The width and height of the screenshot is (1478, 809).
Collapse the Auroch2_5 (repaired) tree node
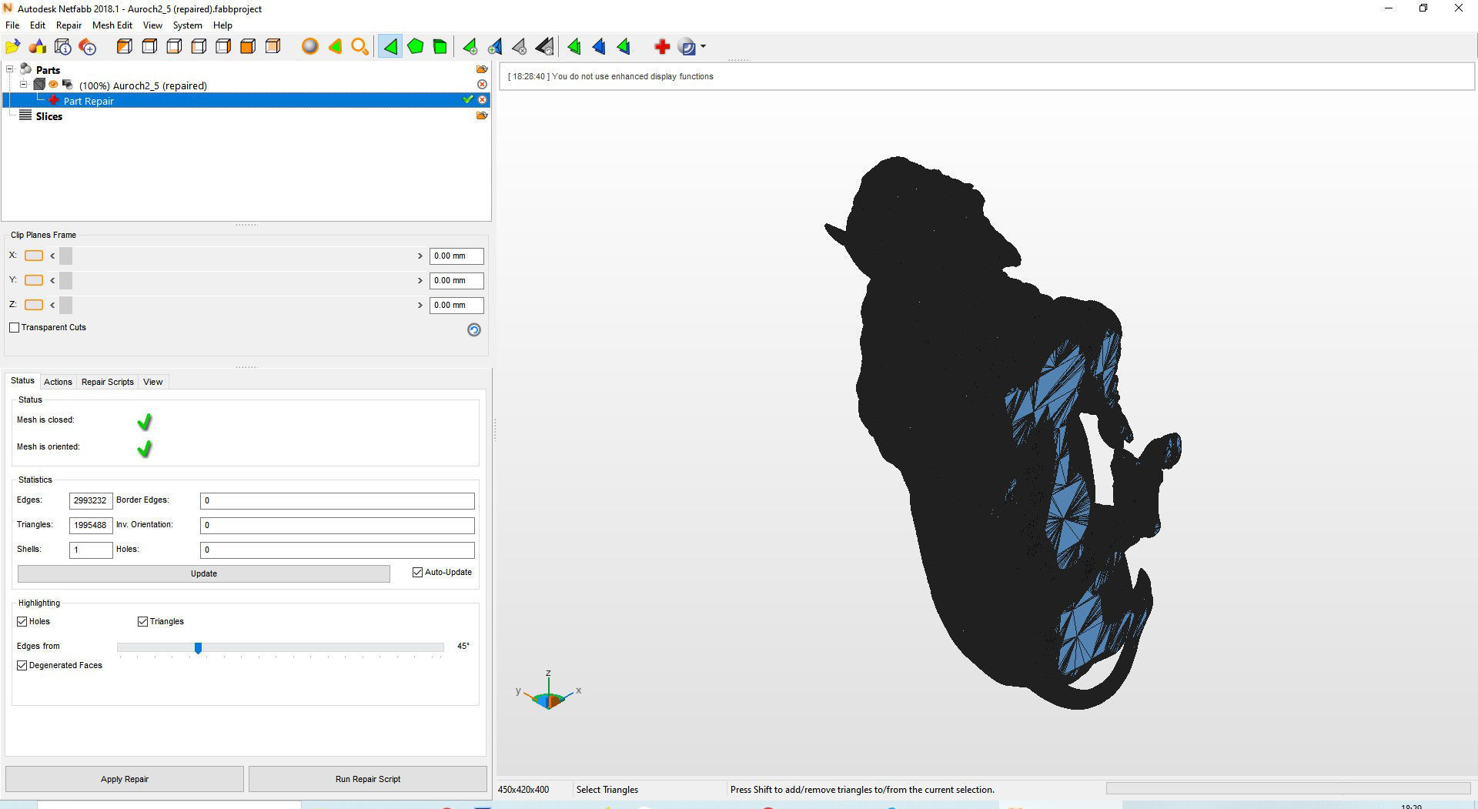click(x=24, y=85)
